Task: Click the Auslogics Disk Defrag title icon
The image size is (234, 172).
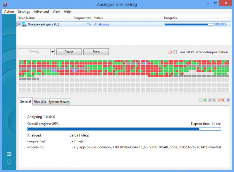Action: [5, 4]
